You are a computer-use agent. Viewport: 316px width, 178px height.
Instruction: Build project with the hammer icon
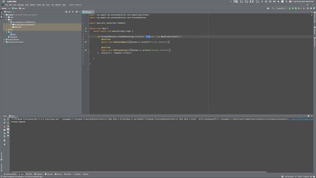273,8
